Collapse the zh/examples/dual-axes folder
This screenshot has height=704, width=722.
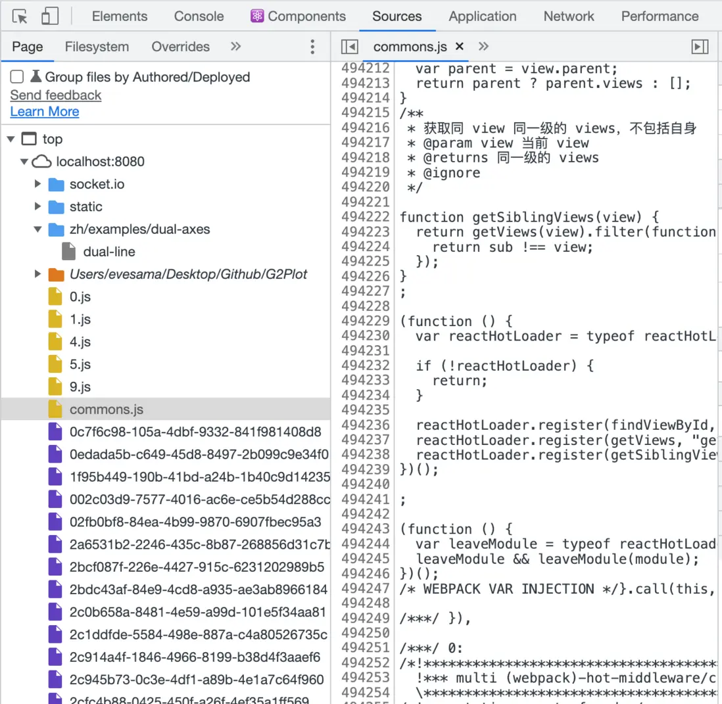pyautogui.click(x=38, y=229)
